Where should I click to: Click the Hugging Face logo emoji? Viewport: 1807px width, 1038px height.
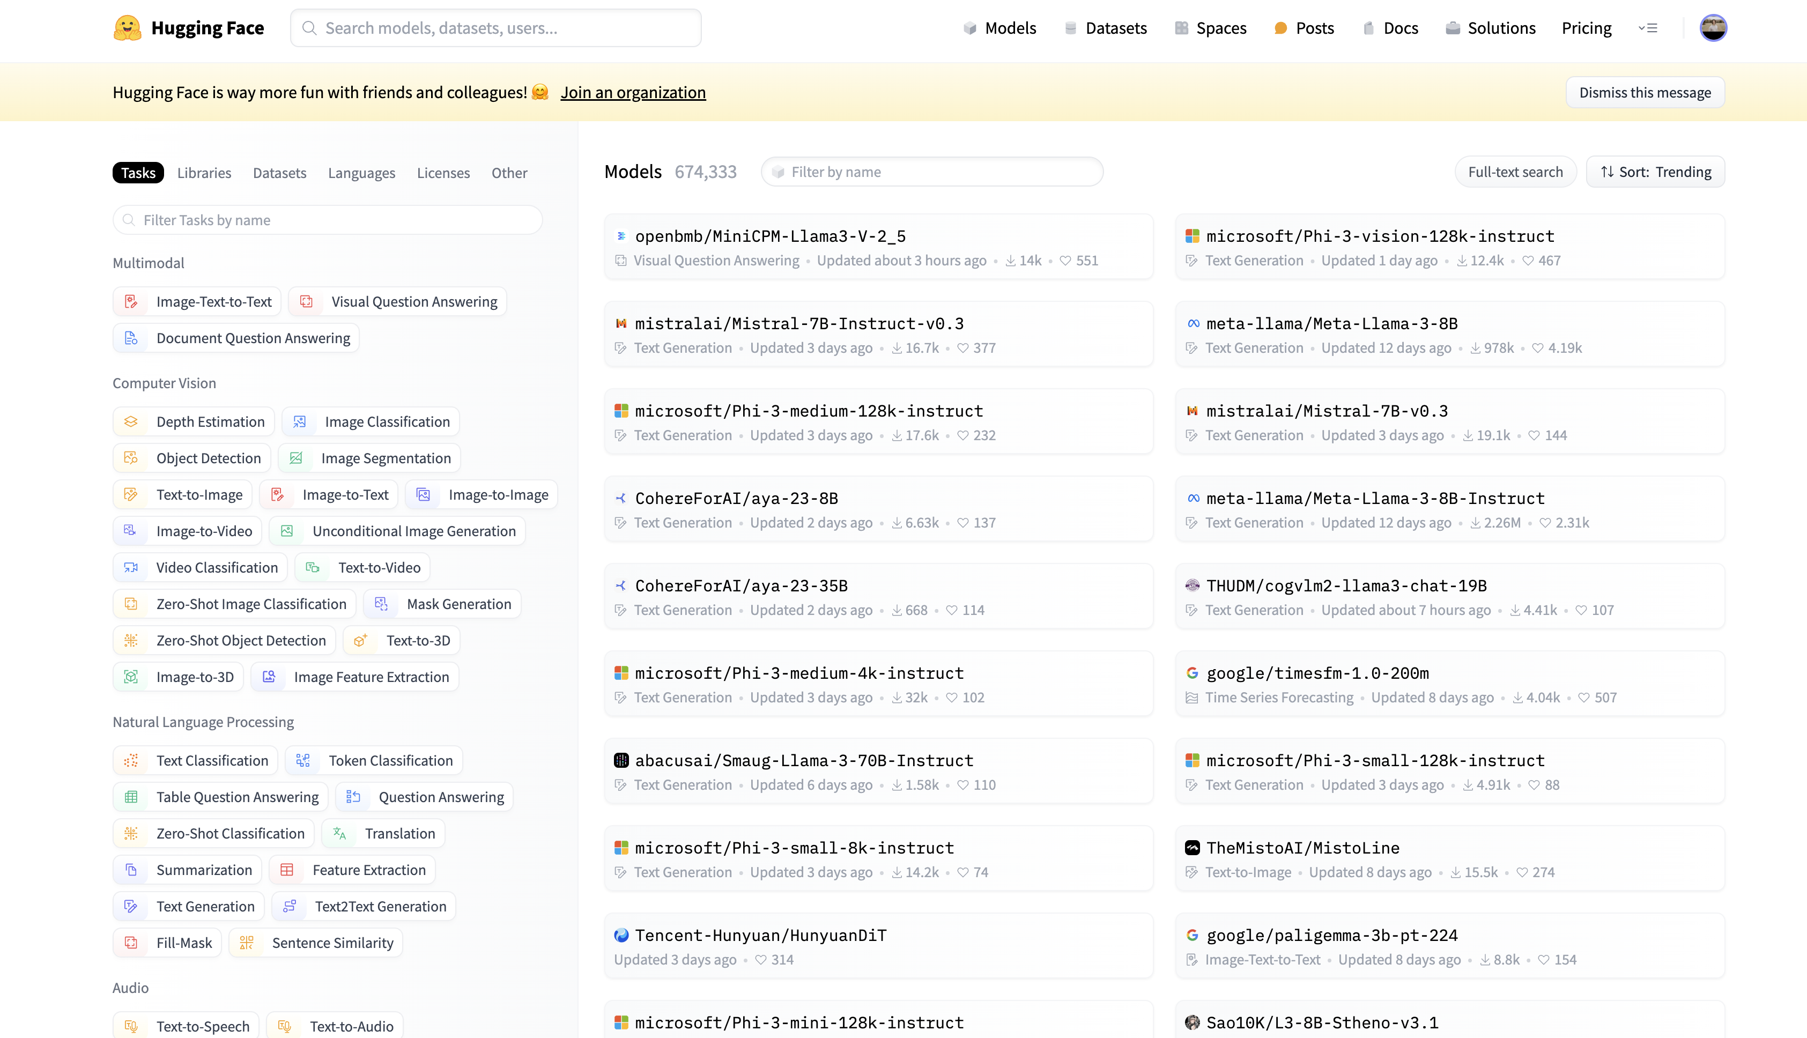point(128,28)
